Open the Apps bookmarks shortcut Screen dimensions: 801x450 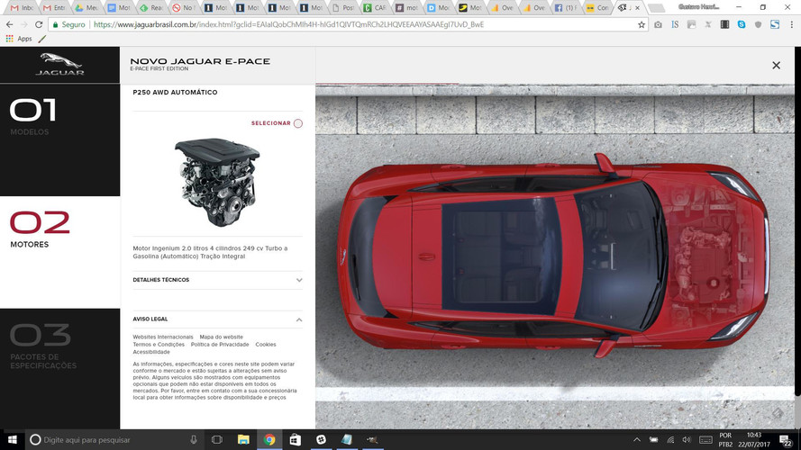(x=18, y=39)
